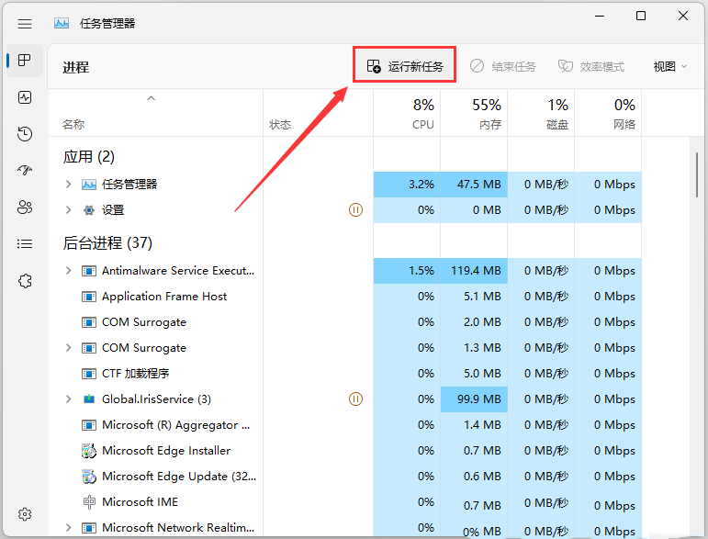Sort by the 状态 column header

click(x=280, y=124)
